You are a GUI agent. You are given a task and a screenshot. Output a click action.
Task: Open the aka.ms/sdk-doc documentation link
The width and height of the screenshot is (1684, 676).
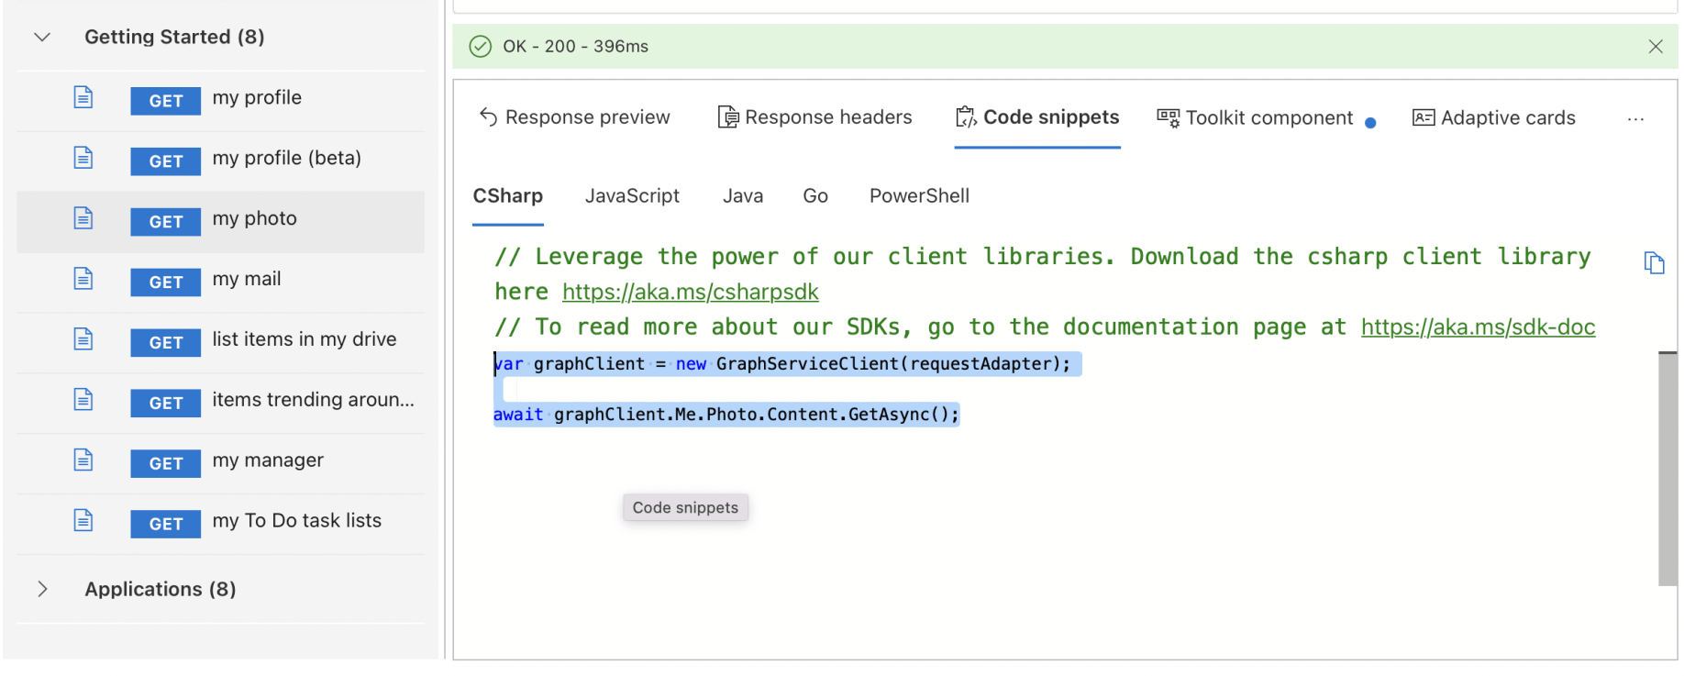point(1478,327)
